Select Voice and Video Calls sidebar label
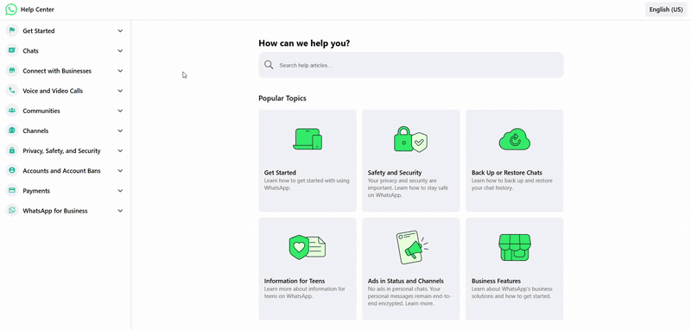 (x=53, y=91)
